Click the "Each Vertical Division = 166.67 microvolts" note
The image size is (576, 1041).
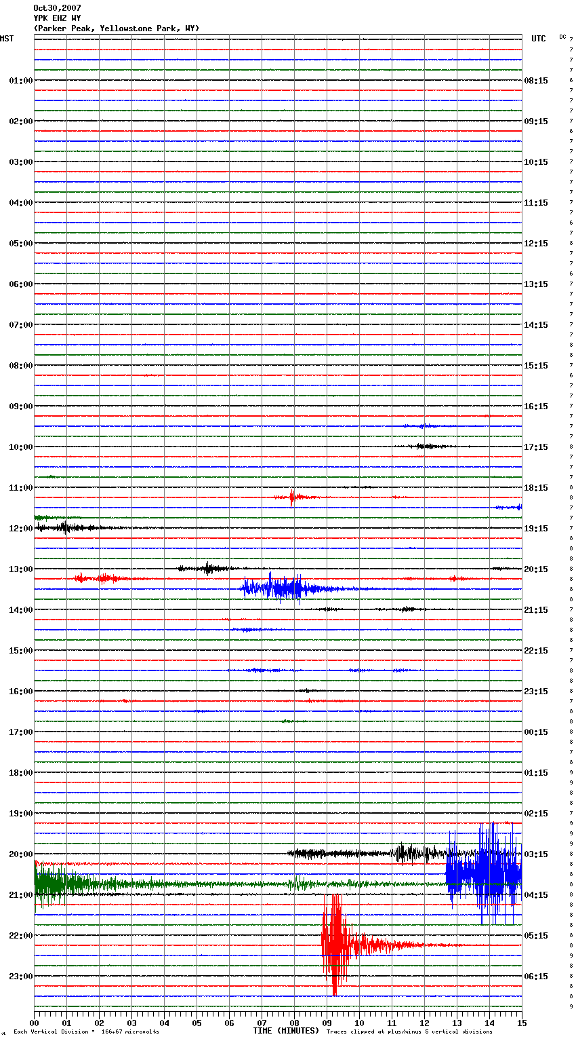click(x=86, y=1031)
